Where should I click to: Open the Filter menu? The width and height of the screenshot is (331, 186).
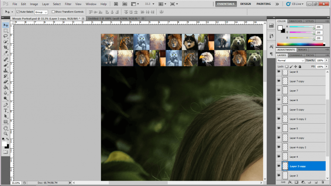point(68,4)
